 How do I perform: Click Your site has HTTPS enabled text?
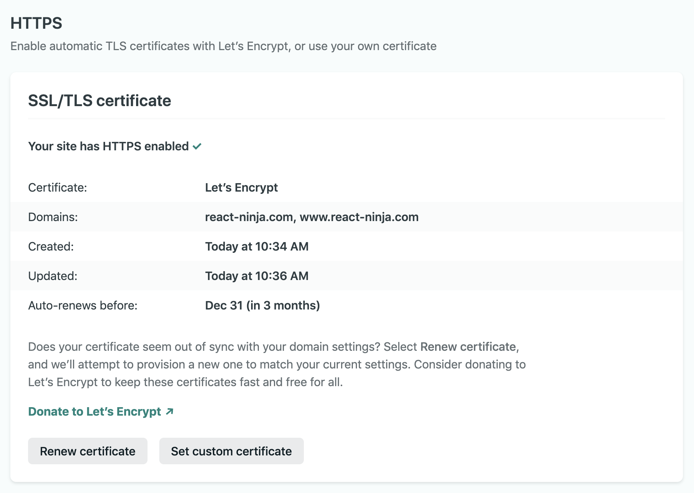click(x=108, y=146)
